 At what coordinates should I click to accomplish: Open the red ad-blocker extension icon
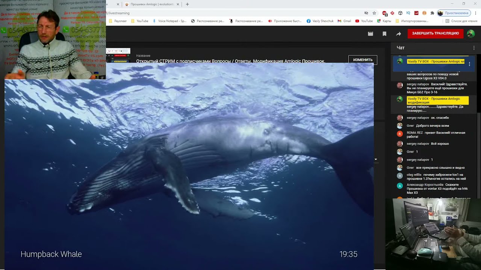pyautogui.click(x=384, y=13)
